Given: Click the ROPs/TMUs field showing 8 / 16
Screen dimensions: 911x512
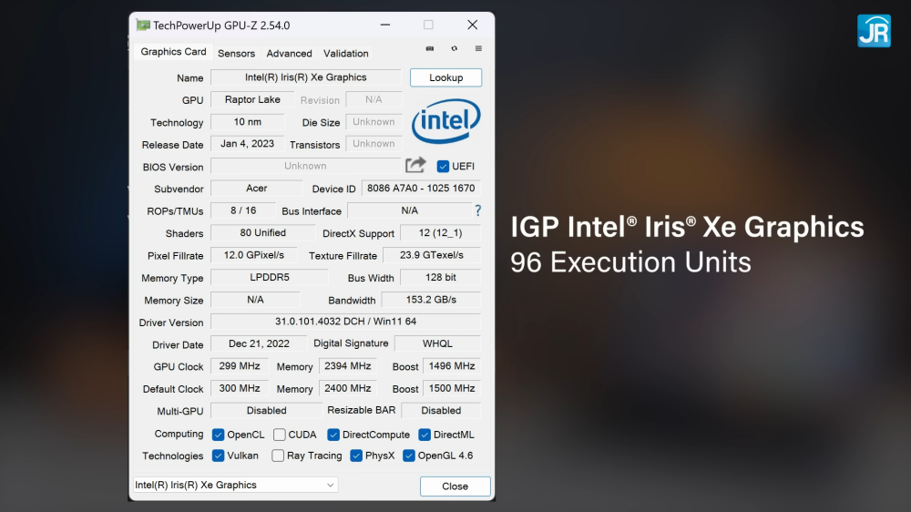Looking at the screenshot, I should tap(243, 210).
